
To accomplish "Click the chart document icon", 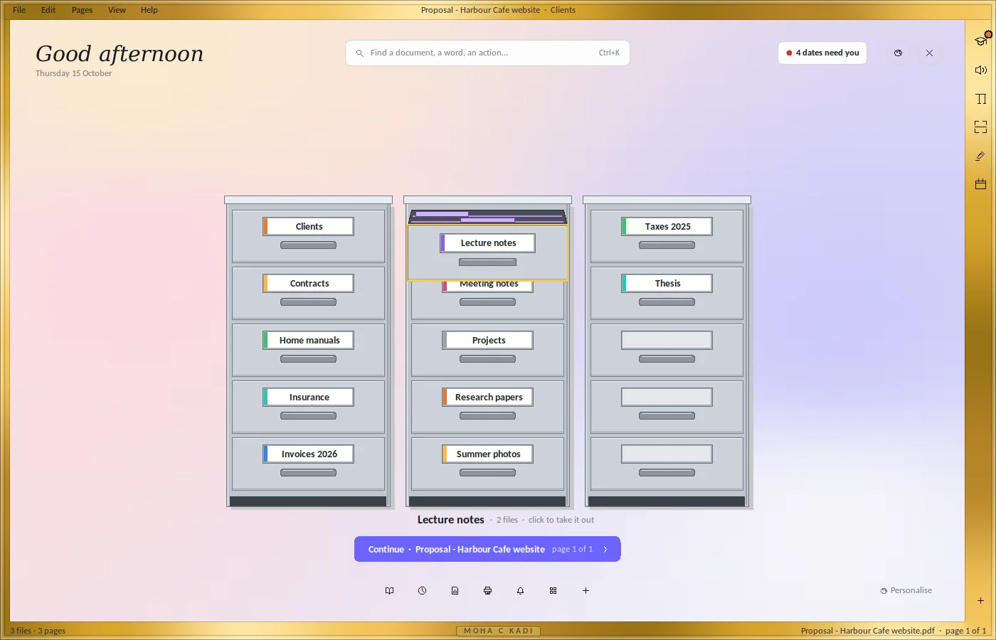I will click(x=455, y=591).
